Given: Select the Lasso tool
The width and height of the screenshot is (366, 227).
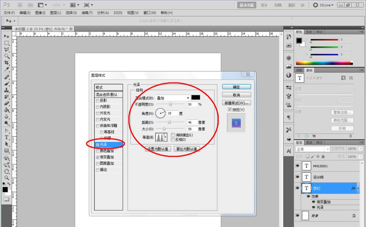Looking at the screenshot, I should click(x=7, y=49).
